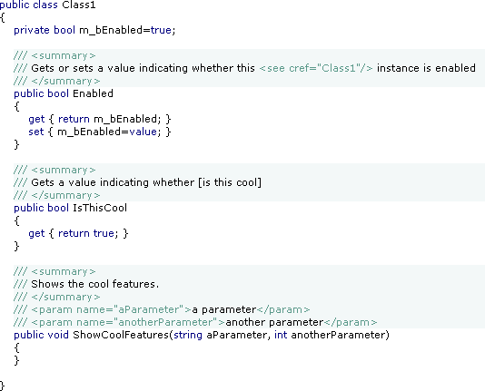The width and height of the screenshot is (485, 391).
Task: Click the get accessor in Enabled property
Action: click(36, 119)
